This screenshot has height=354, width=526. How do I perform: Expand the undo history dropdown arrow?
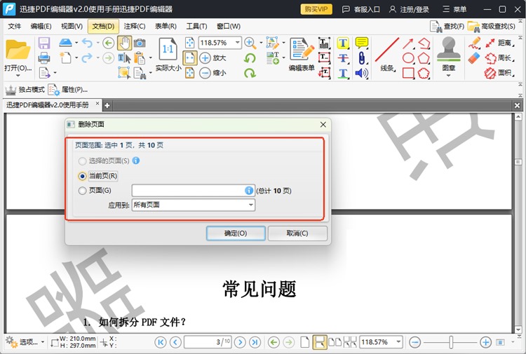click(x=97, y=43)
